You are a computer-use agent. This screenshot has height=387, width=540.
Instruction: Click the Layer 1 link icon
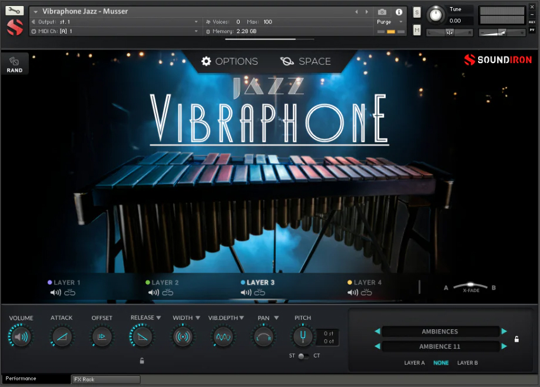[69, 293]
